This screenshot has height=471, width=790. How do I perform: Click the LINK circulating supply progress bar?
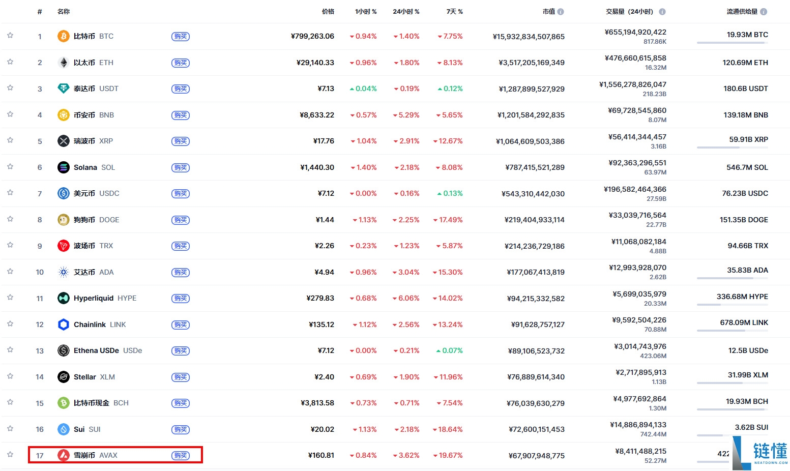click(x=733, y=331)
